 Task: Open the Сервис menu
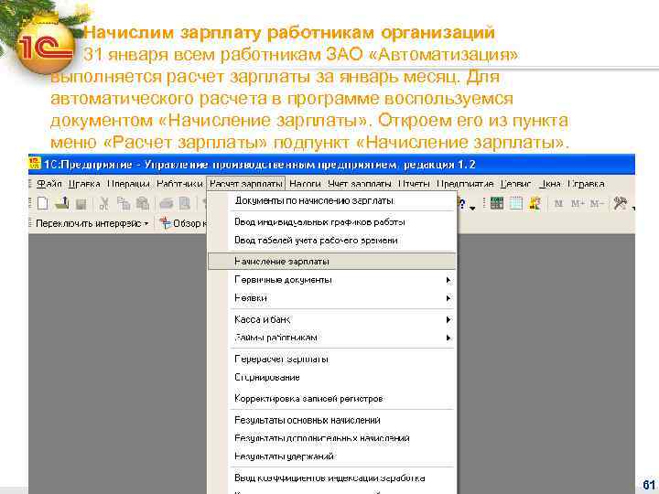pyautogui.click(x=515, y=184)
